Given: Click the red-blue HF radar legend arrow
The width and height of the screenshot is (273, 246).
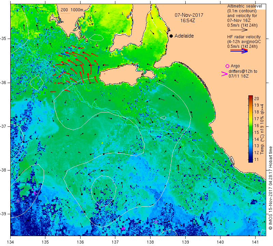Looking at the screenshot, I should click(239, 51).
